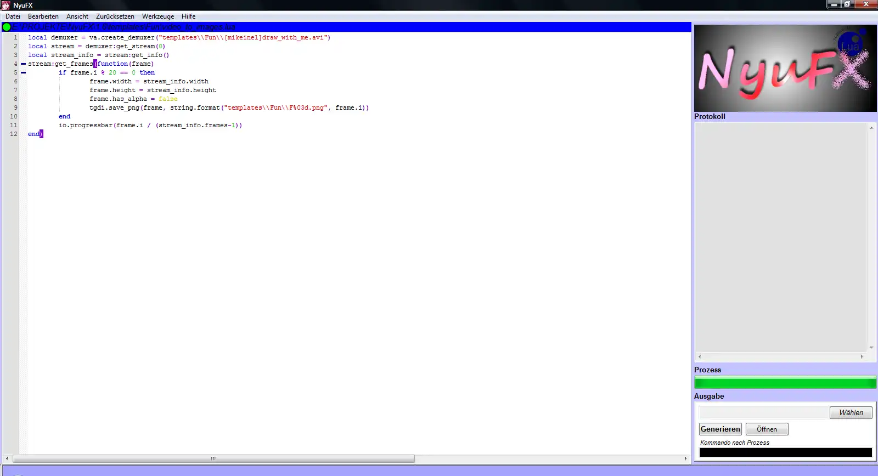Click 'frame.height' on line 7
Screen dimensions: 878x476
coord(112,90)
